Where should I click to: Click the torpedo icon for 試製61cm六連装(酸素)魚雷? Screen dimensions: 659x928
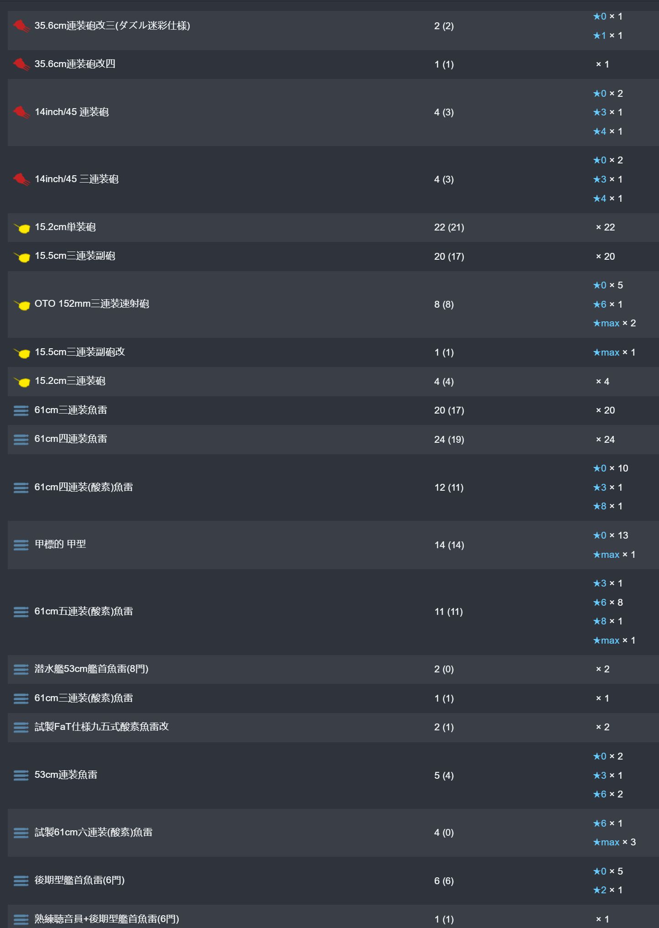point(21,833)
